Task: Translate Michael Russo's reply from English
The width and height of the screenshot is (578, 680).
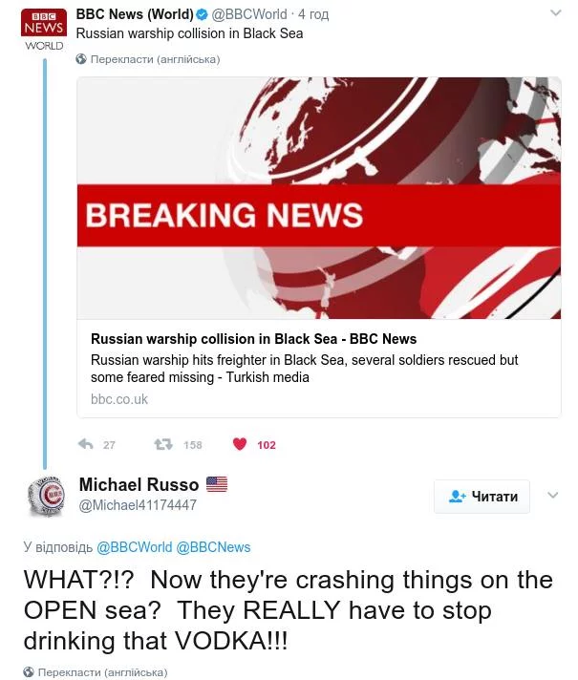Action: [x=102, y=672]
